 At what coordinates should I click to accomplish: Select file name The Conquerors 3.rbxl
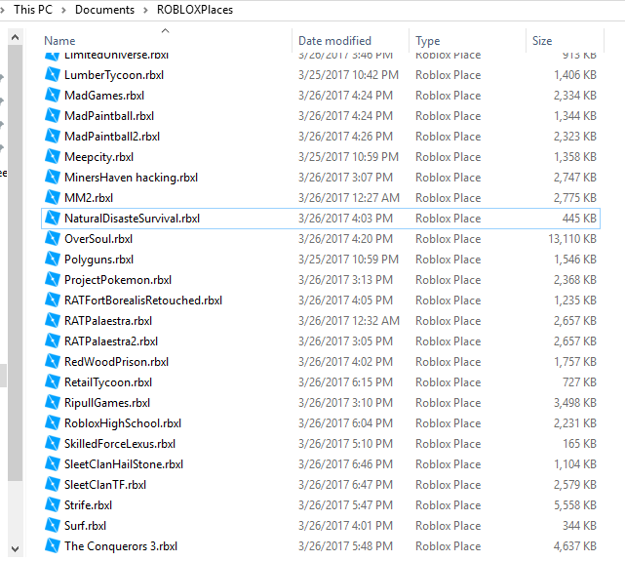coord(121,546)
